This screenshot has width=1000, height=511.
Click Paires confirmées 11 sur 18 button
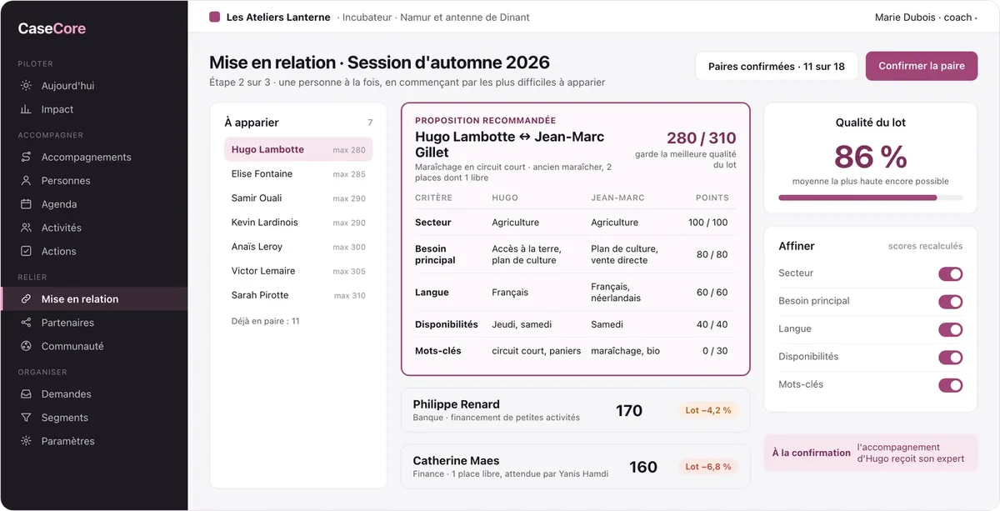pyautogui.click(x=777, y=66)
